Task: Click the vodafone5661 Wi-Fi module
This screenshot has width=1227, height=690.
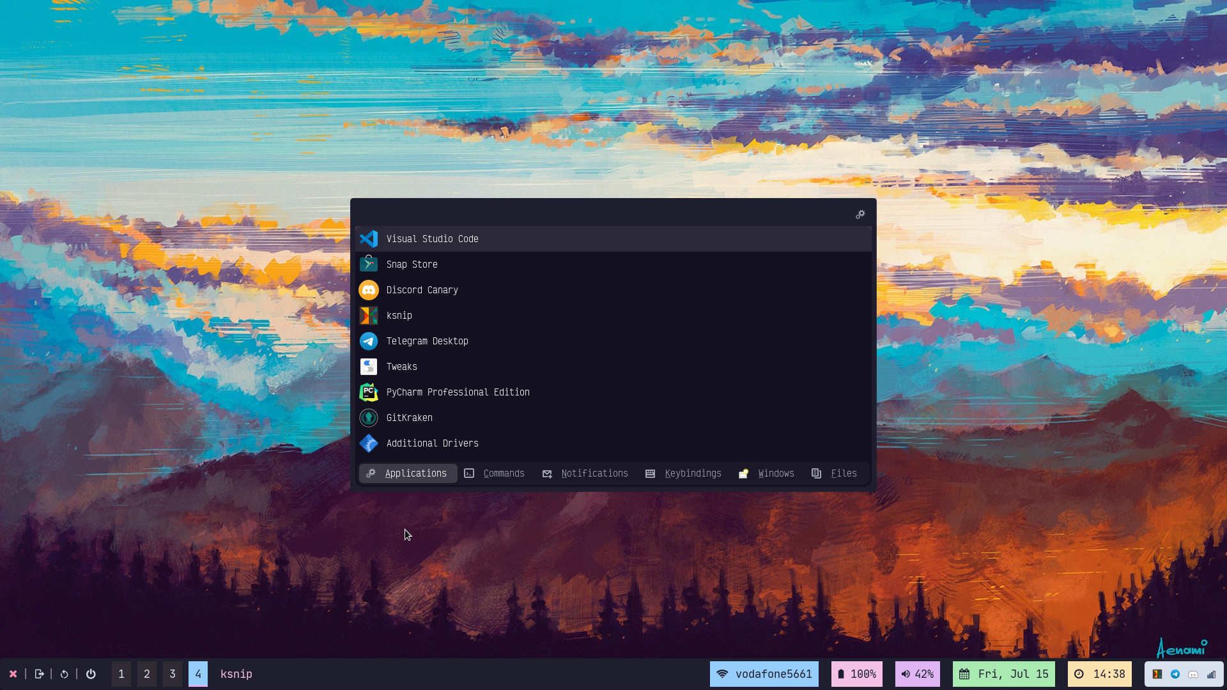Action: 764,674
